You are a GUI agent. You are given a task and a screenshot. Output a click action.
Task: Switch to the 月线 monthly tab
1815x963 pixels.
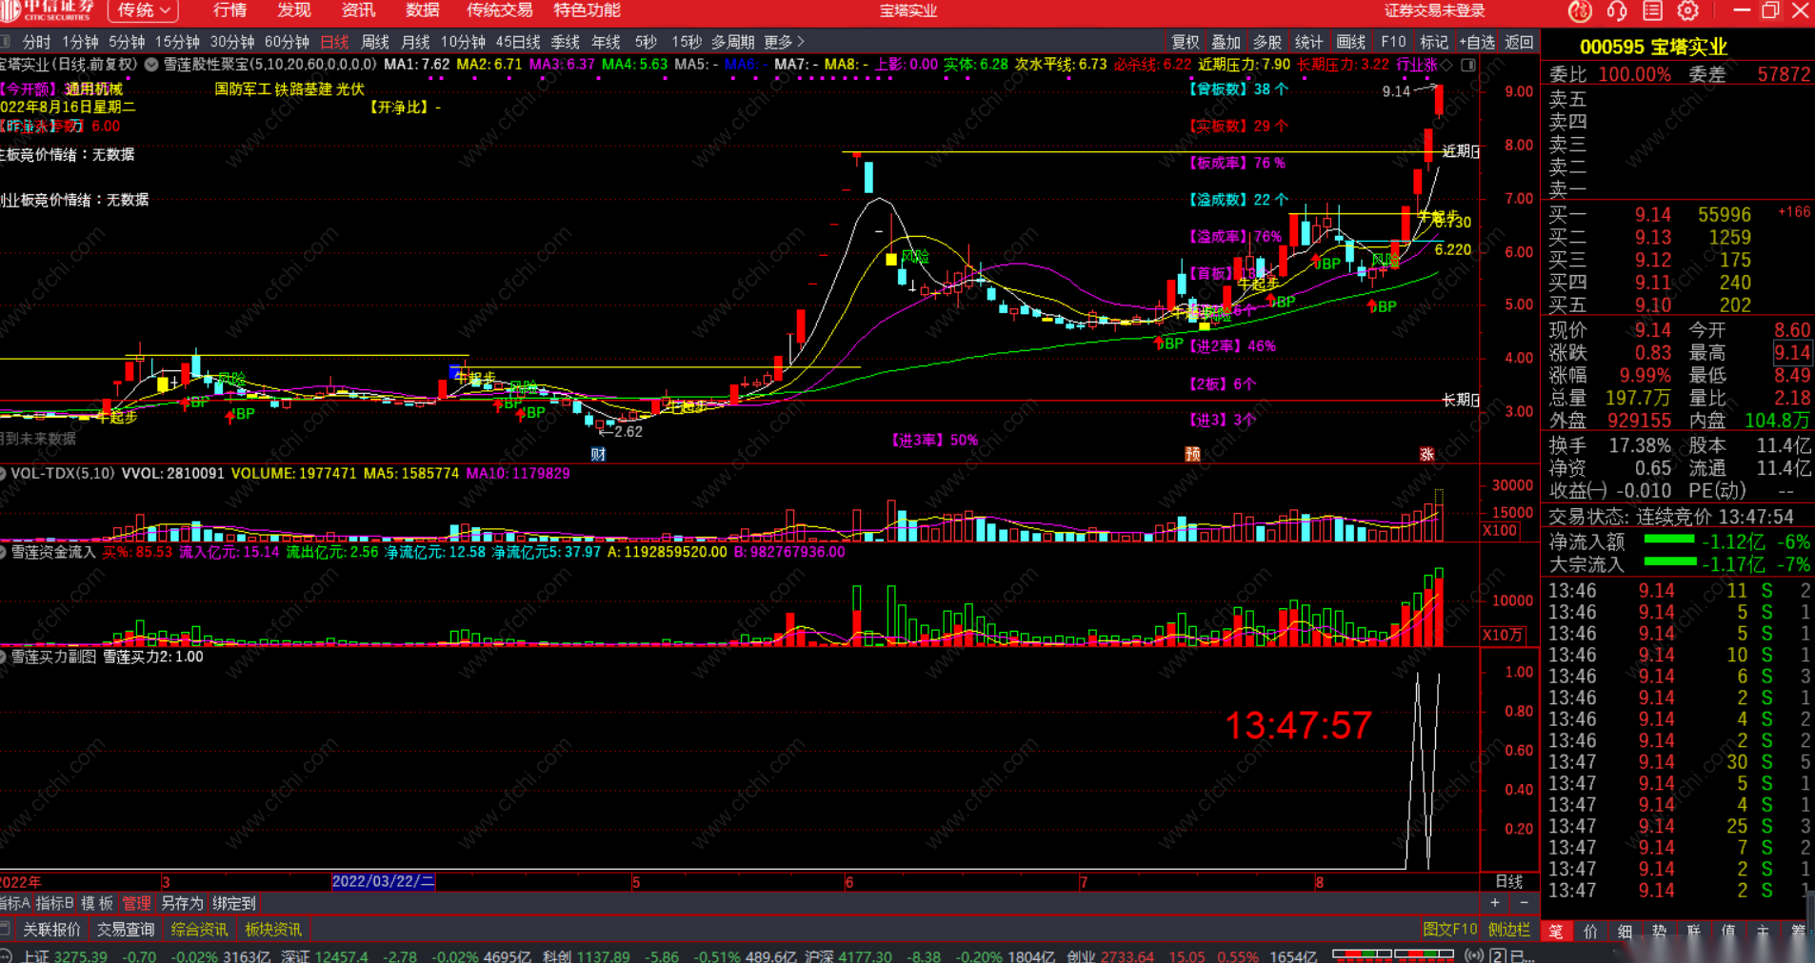point(415,42)
